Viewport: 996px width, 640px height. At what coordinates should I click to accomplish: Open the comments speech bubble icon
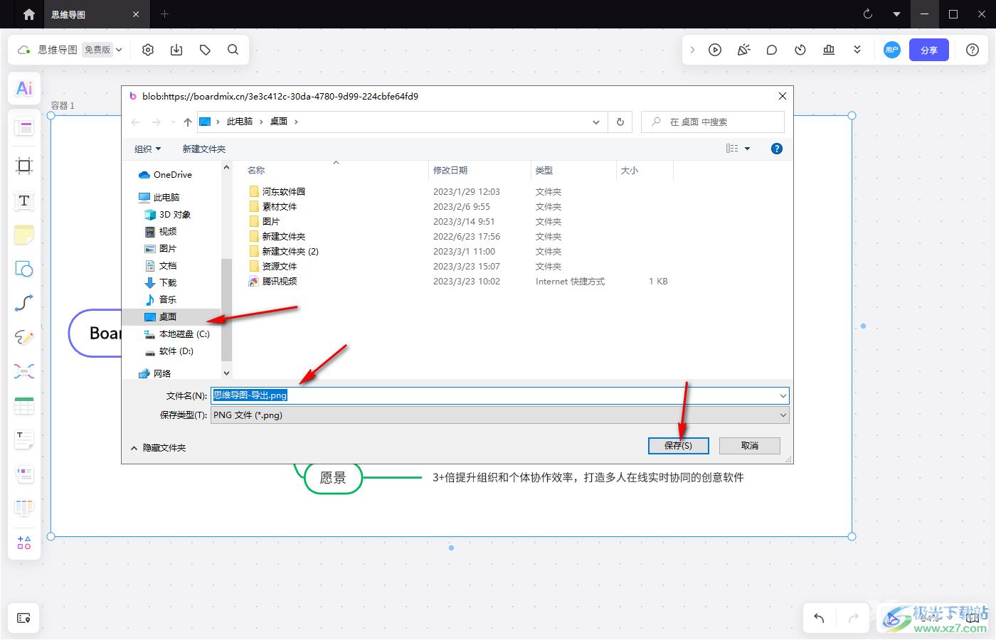772,50
